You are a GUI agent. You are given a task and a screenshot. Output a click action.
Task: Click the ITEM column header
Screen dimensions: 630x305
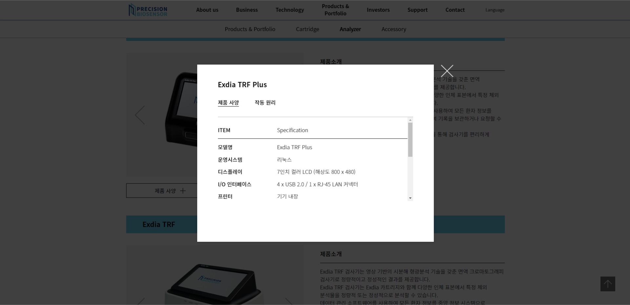tap(224, 130)
